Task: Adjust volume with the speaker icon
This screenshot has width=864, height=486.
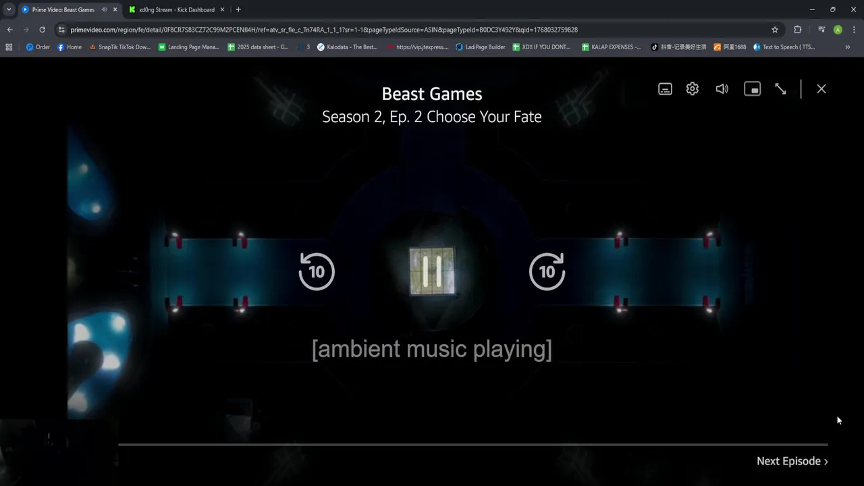Action: 722,89
